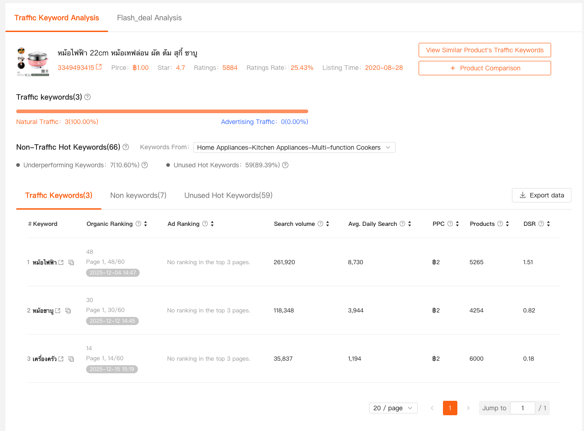Open the Unused Hot Keywords(59) tab

tap(228, 195)
